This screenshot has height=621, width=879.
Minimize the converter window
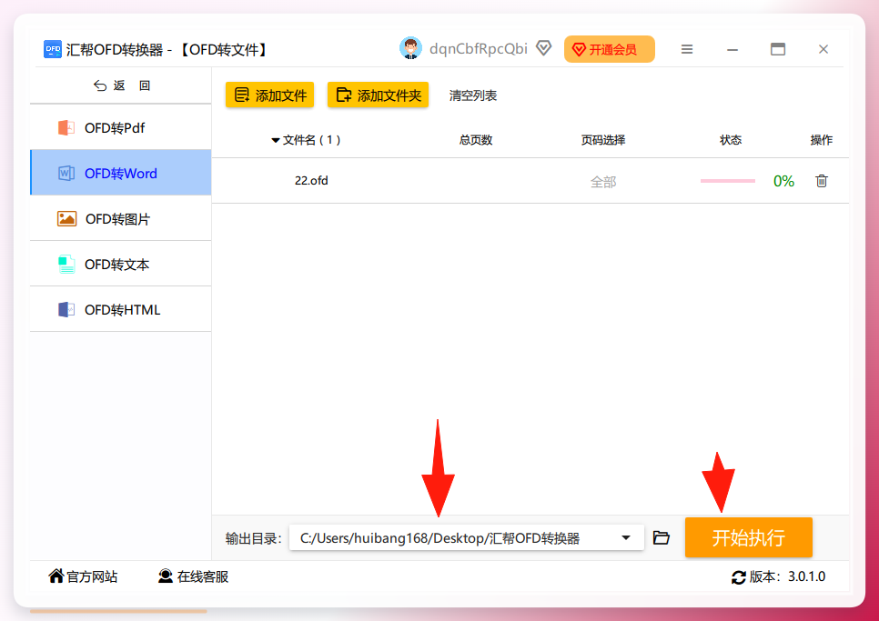click(x=732, y=49)
